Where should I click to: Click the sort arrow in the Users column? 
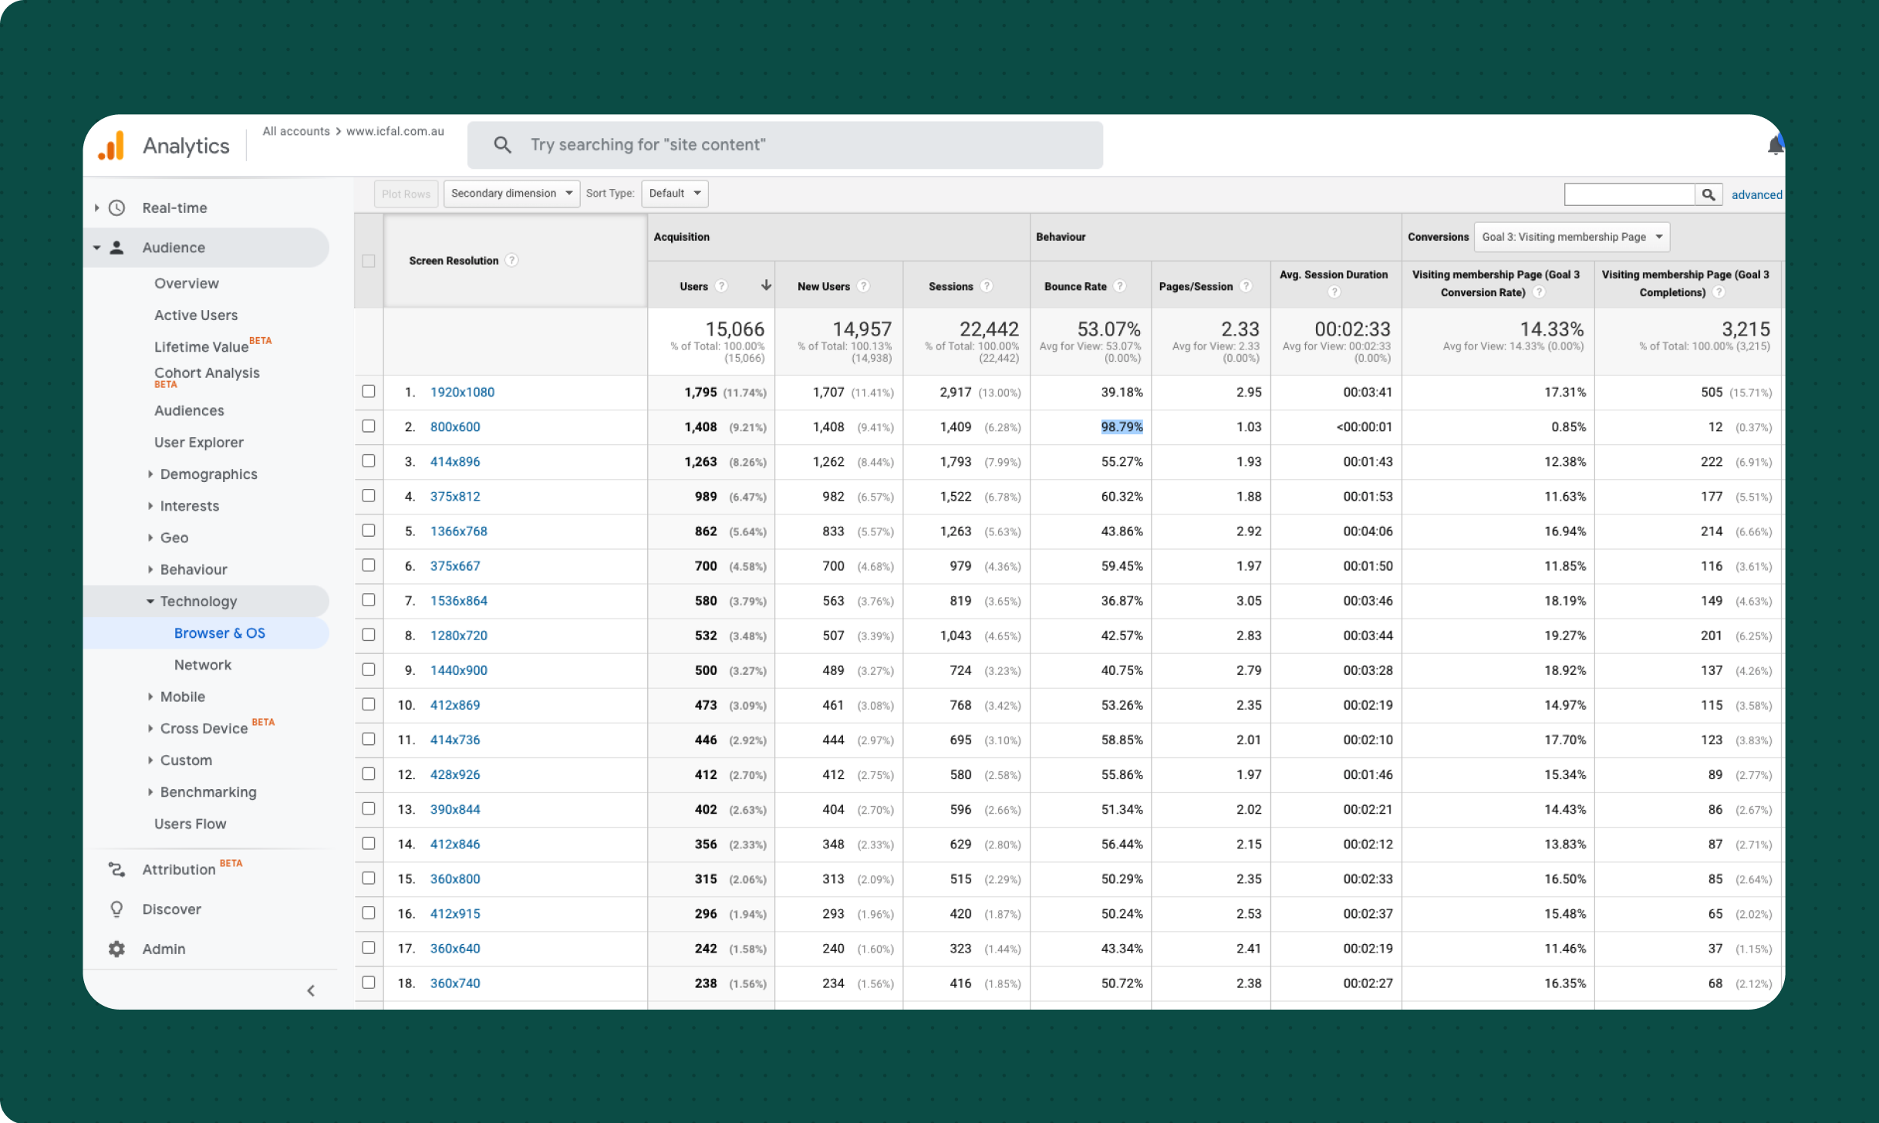coord(766,285)
